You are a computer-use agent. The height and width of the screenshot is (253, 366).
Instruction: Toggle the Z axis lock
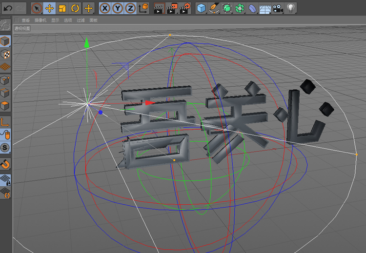(130, 9)
